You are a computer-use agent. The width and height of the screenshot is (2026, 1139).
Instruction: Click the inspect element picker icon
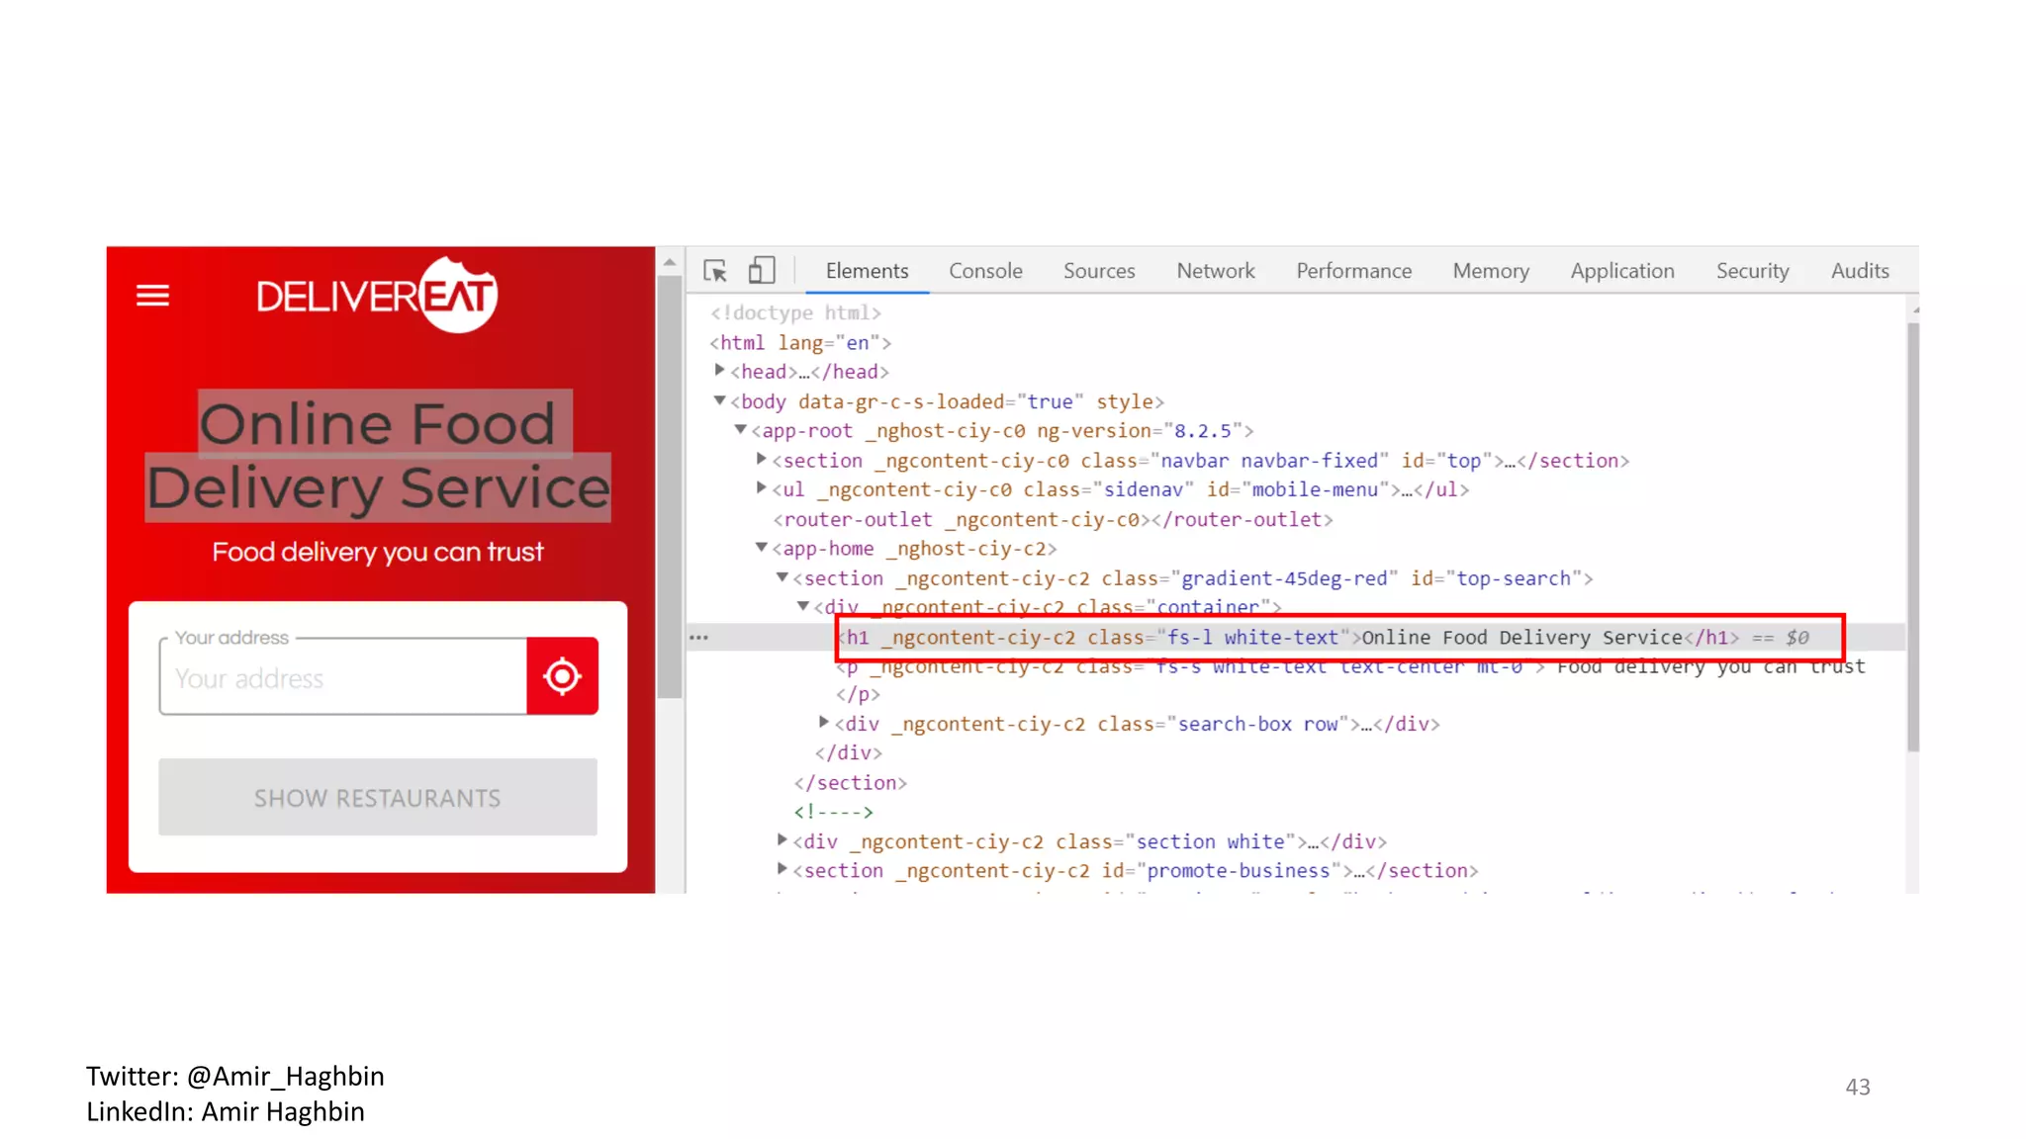(x=715, y=271)
